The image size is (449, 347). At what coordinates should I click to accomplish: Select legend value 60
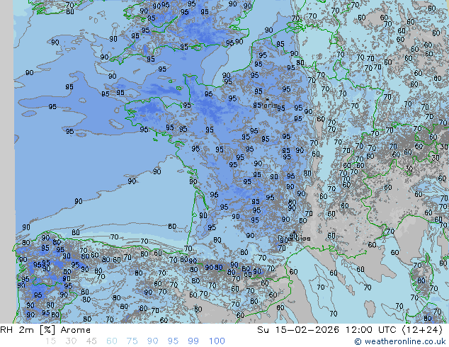[112, 341]
